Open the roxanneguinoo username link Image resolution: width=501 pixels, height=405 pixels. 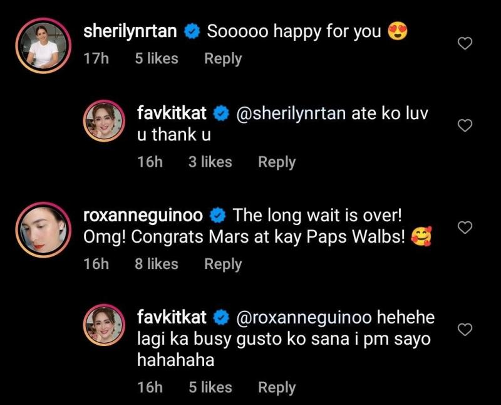(x=143, y=216)
